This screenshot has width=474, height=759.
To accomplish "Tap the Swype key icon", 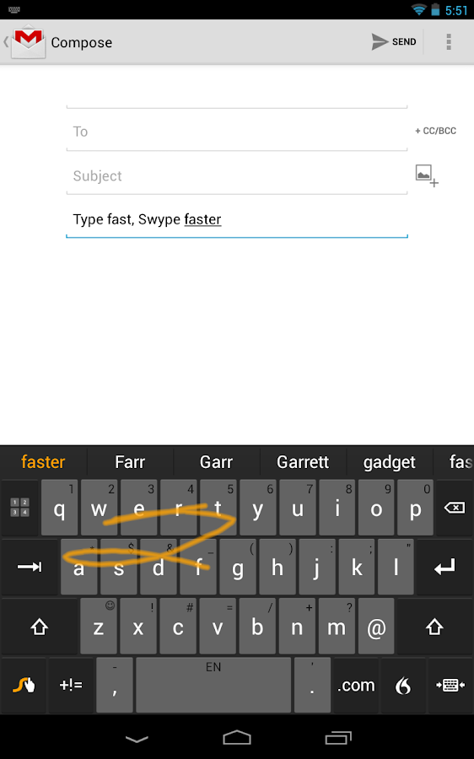I will point(24,685).
